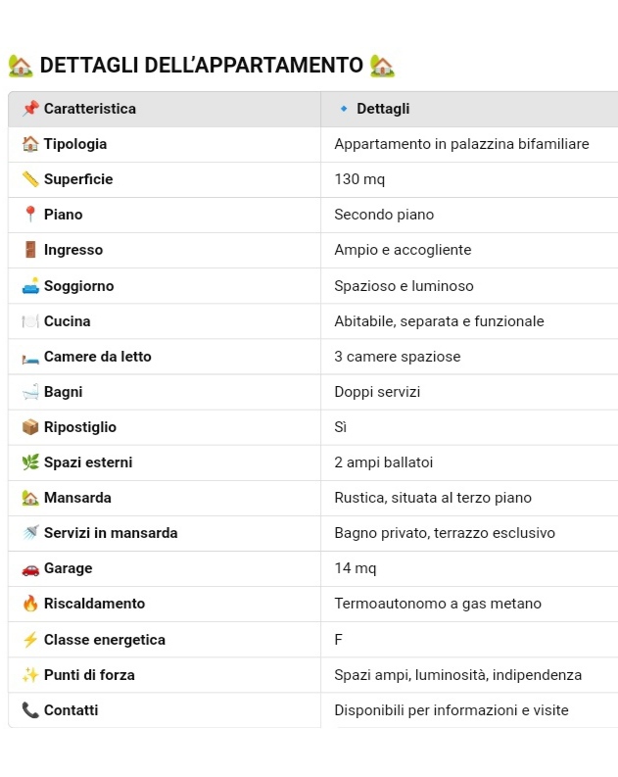The width and height of the screenshot is (618, 777).
Task: Click the box icon beside Ripostiglio
Action: pyautogui.click(x=30, y=426)
